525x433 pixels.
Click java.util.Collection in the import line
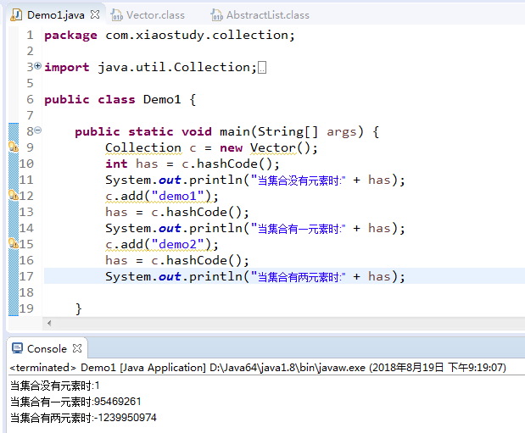[174, 67]
